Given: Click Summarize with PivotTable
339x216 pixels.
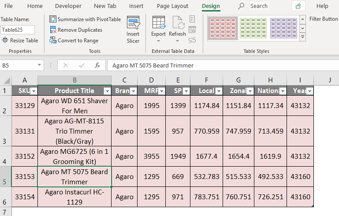Looking at the screenshot, I should (x=85, y=19).
